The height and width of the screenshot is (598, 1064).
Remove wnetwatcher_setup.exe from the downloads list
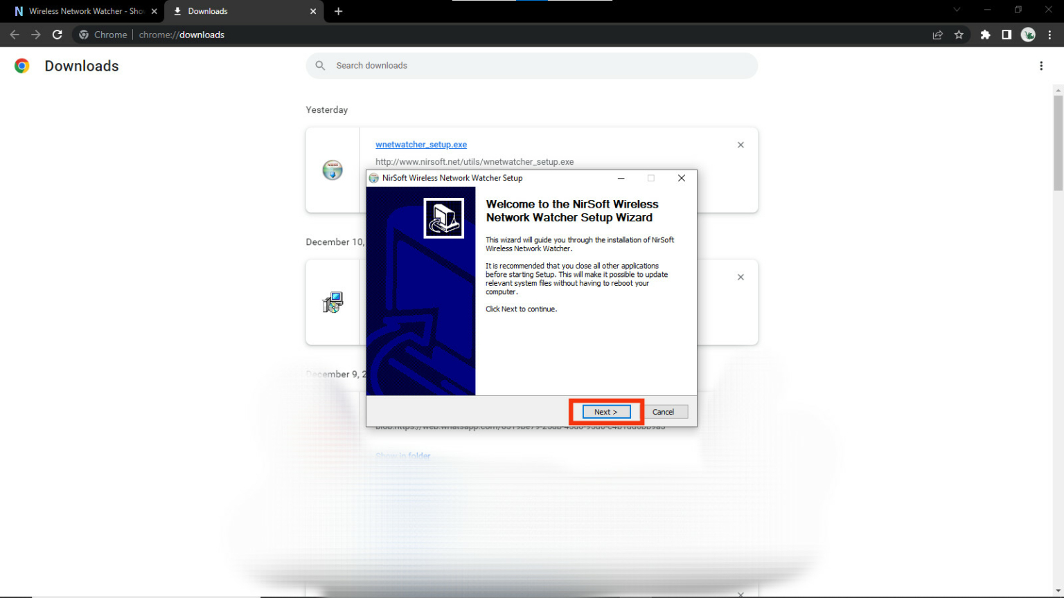(x=741, y=145)
